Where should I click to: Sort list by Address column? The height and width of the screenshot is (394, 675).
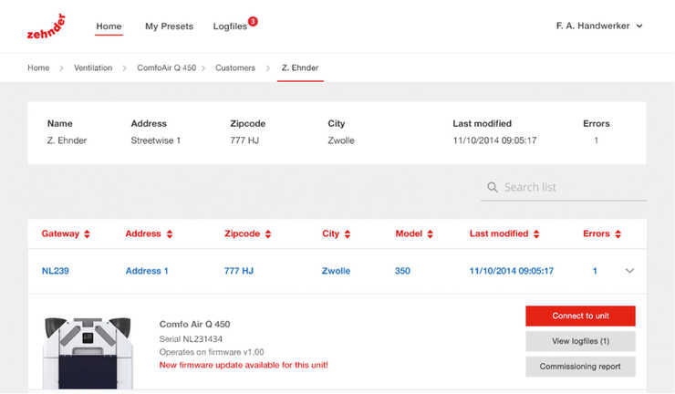[149, 234]
